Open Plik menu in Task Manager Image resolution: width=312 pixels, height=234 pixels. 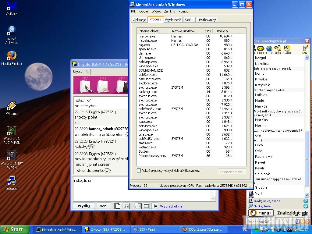(x=133, y=11)
